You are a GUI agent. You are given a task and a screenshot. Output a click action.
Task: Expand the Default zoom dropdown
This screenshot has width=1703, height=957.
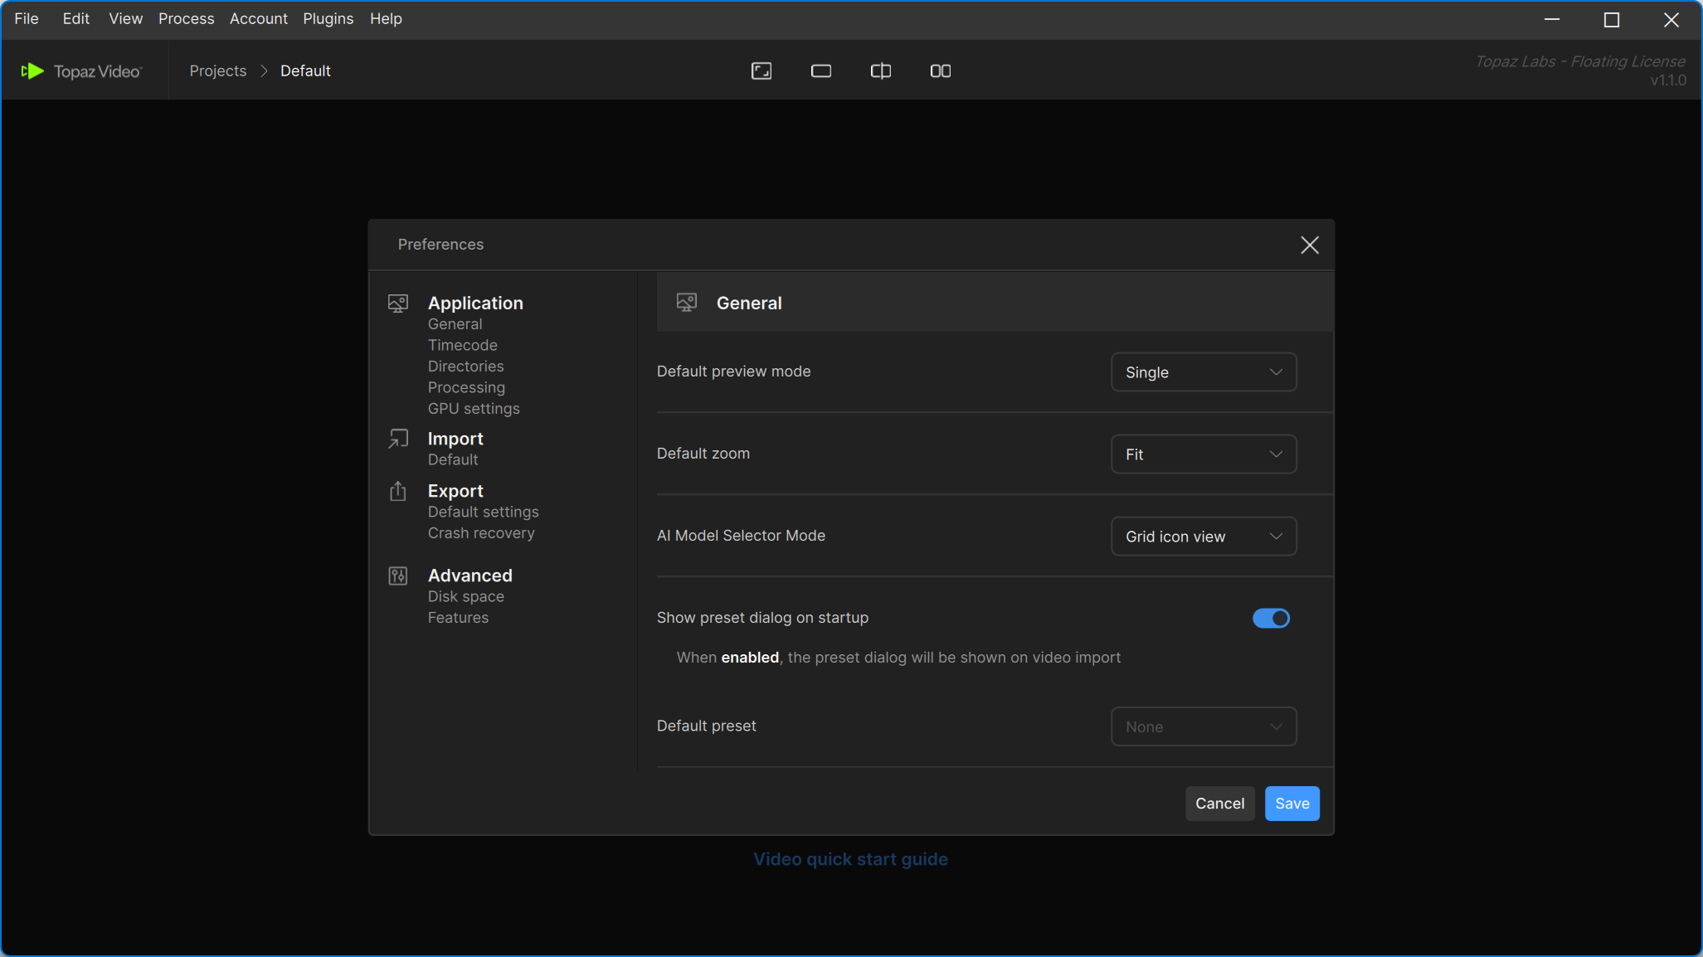click(x=1203, y=454)
